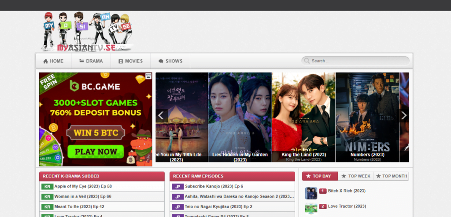This screenshot has width=451, height=217.
Task: Open Ashita, Watashi wa Dareka no Kanojo Season 2
Action: point(239,197)
